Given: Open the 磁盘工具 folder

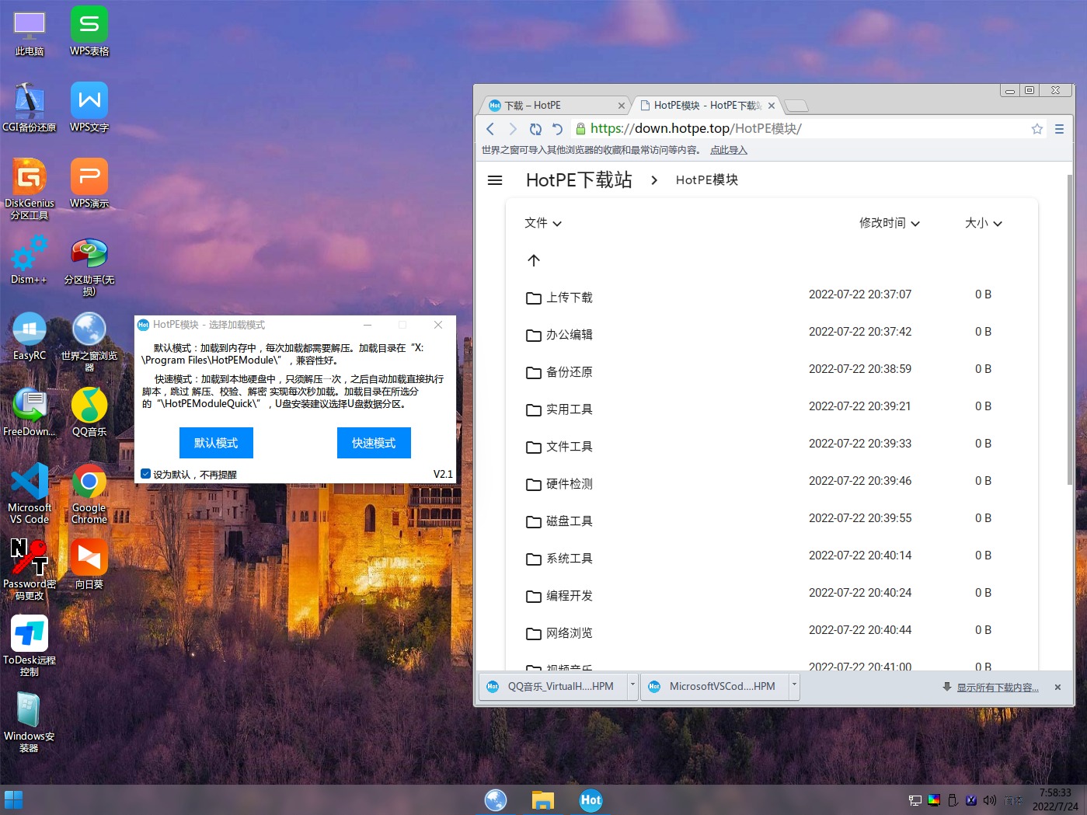Looking at the screenshot, I should coord(570,521).
